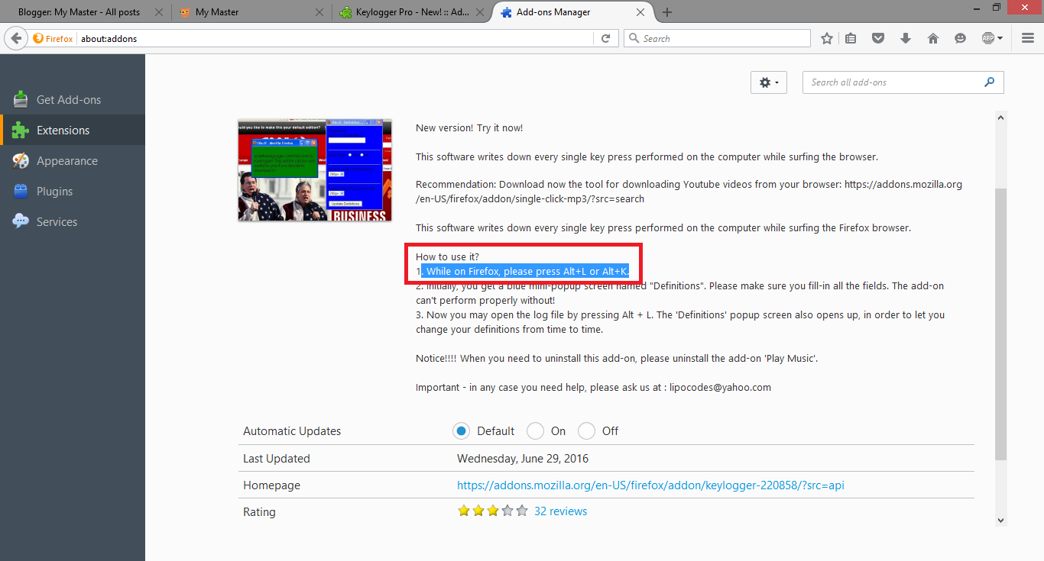The width and height of the screenshot is (1044, 561).
Task: Open the Plugins category
Action: pyautogui.click(x=73, y=192)
